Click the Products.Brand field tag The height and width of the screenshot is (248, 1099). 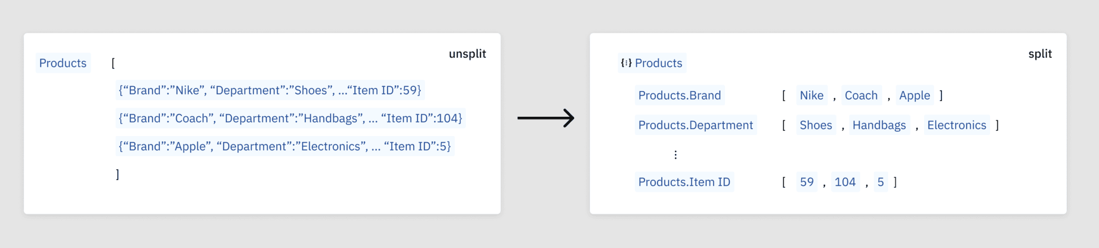pyautogui.click(x=679, y=95)
